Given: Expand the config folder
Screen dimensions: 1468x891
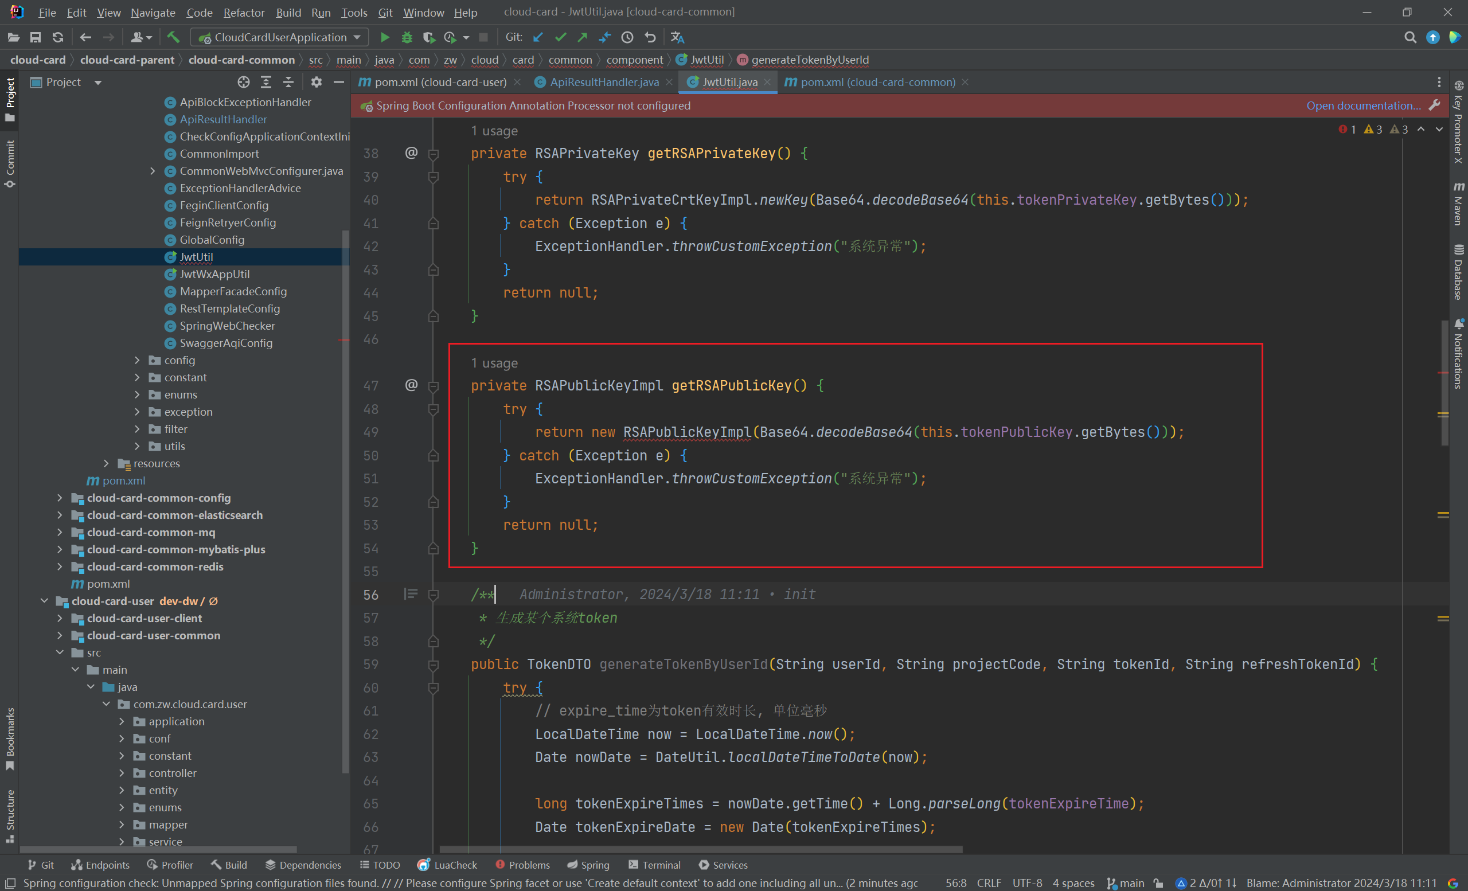Looking at the screenshot, I should [x=137, y=360].
